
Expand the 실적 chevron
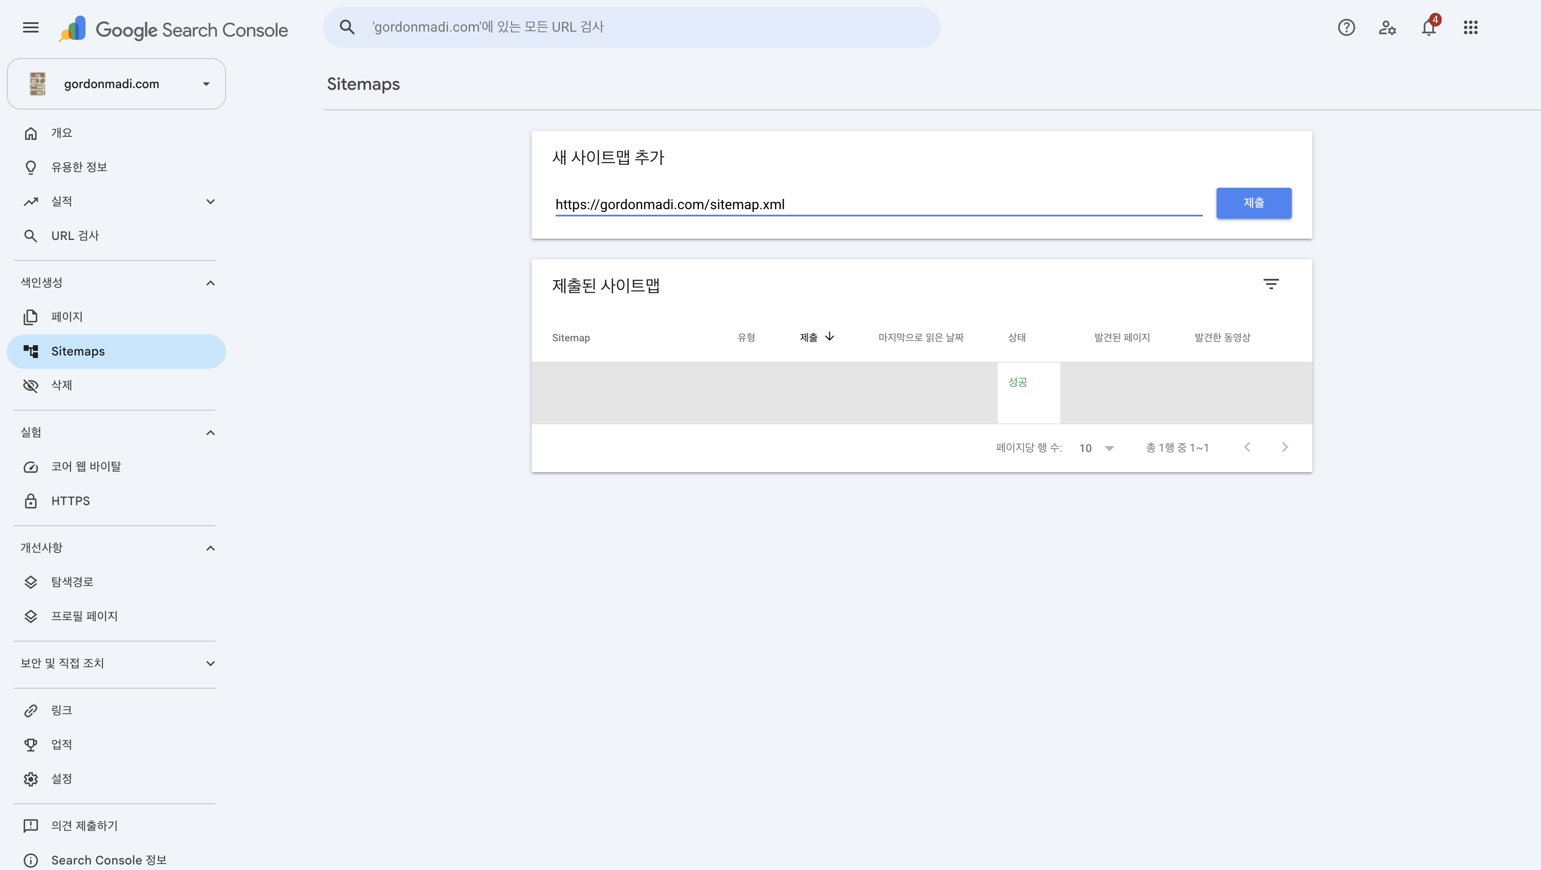click(211, 201)
